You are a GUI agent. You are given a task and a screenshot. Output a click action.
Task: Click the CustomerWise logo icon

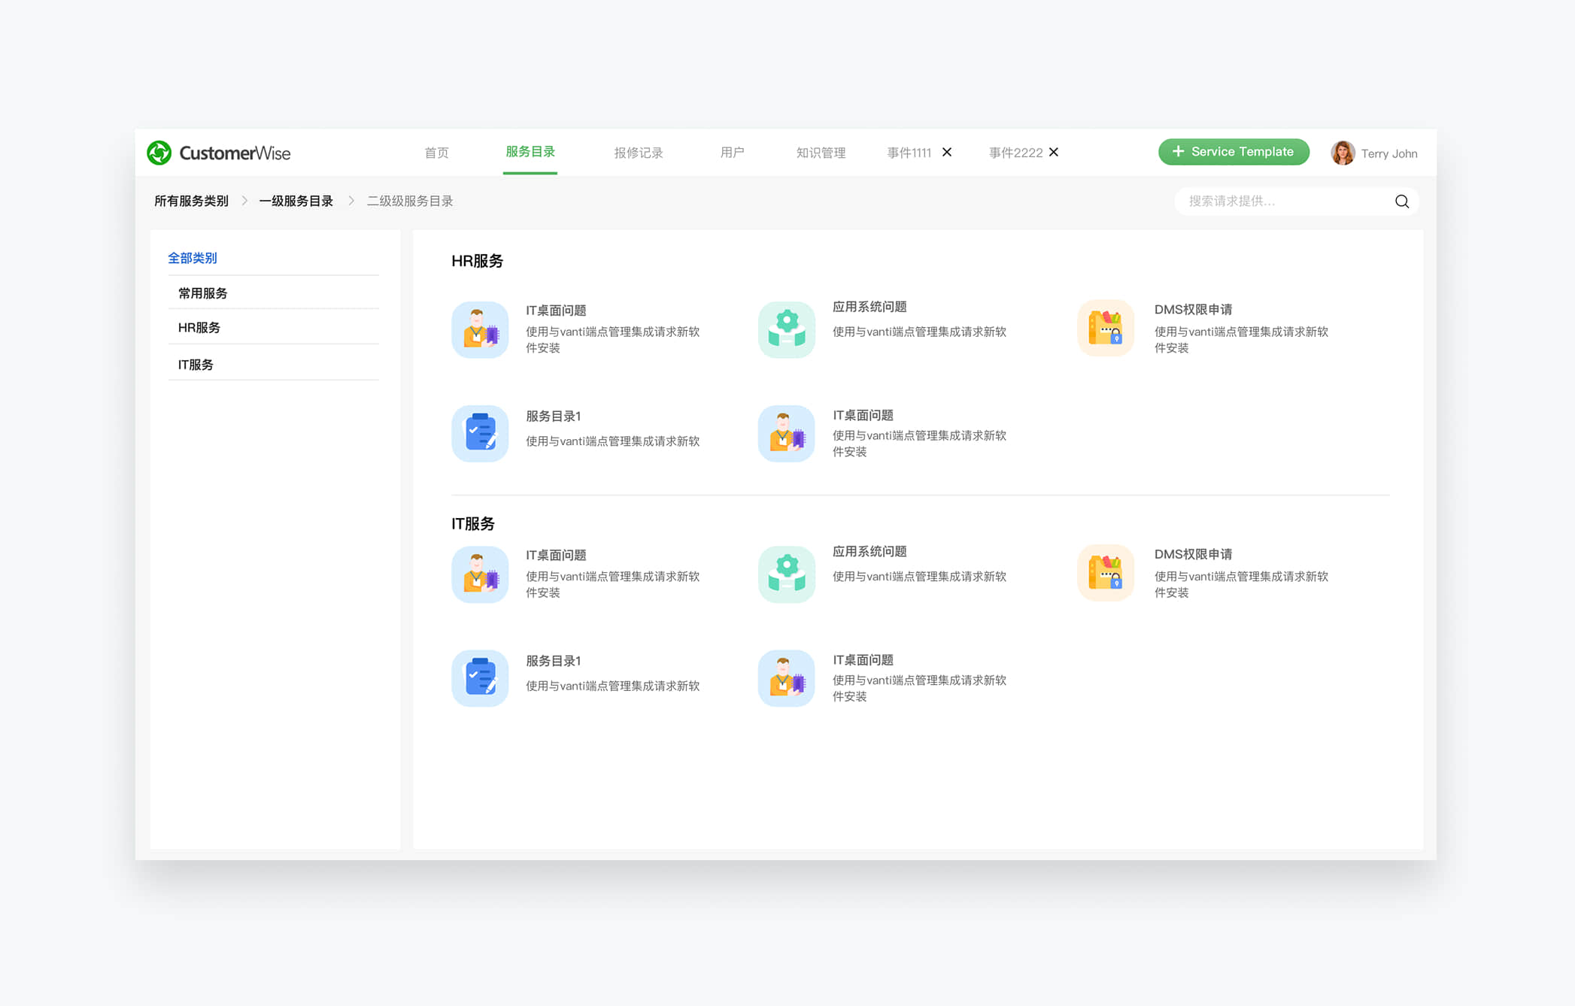tap(159, 153)
